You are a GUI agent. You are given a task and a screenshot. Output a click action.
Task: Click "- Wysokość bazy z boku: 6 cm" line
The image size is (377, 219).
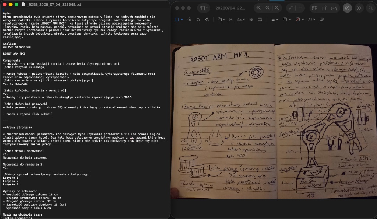(27, 208)
